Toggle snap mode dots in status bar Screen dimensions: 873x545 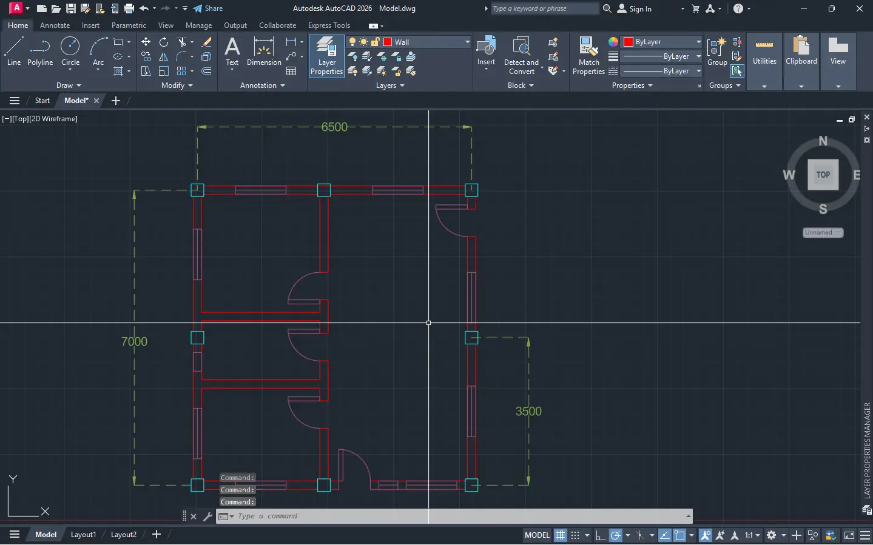click(x=575, y=535)
